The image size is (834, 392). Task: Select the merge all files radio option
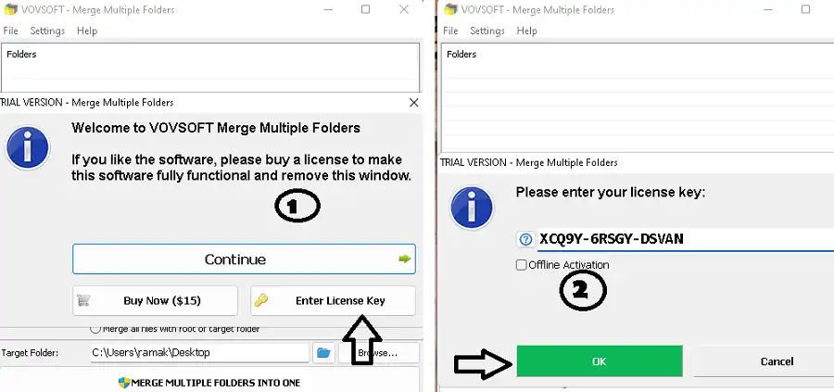point(95,329)
